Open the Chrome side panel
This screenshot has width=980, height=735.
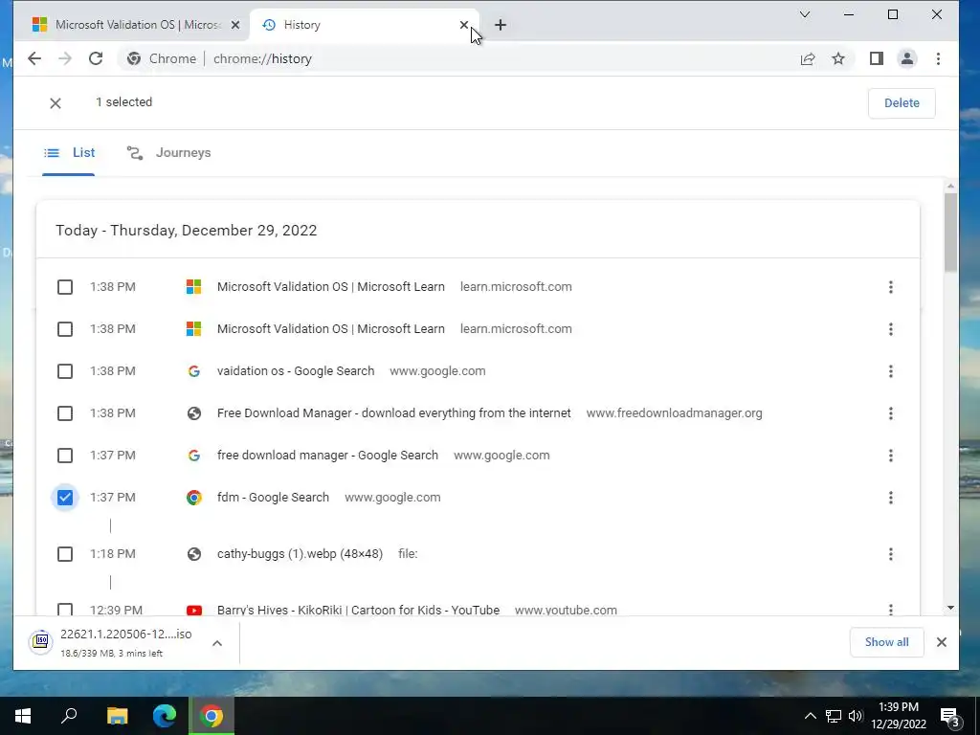(877, 58)
